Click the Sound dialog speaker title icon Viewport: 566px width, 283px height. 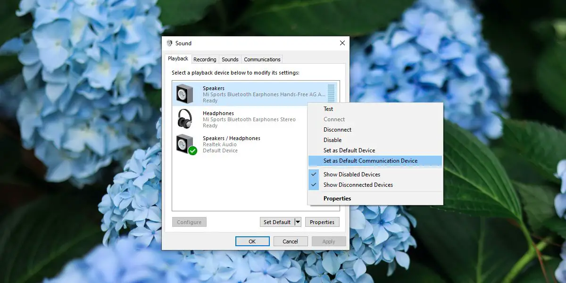pyautogui.click(x=169, y=43)
